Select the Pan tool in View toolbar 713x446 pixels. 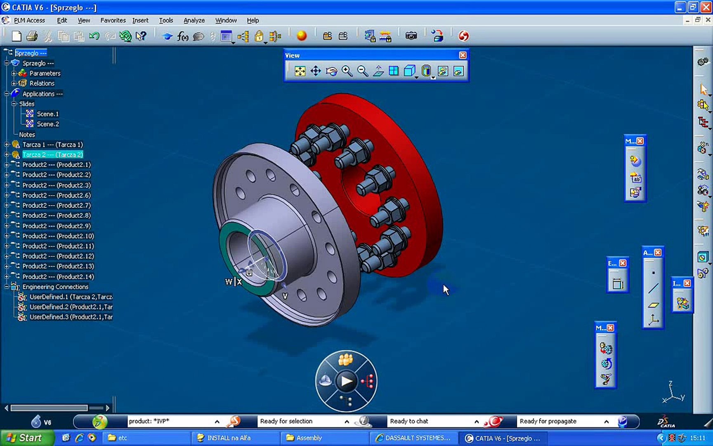click(316, 71)
